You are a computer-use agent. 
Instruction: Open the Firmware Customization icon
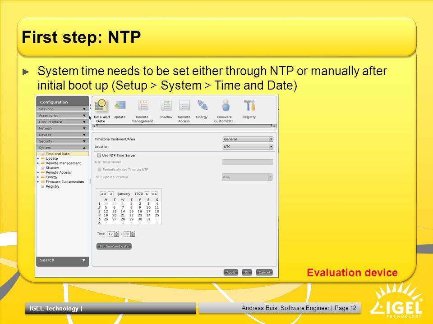[x=225, y=111]
